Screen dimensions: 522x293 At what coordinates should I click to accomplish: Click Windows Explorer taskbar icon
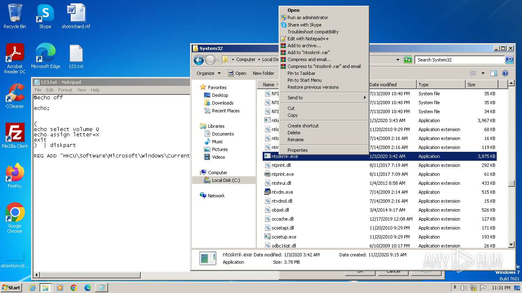tap(45, 288)
